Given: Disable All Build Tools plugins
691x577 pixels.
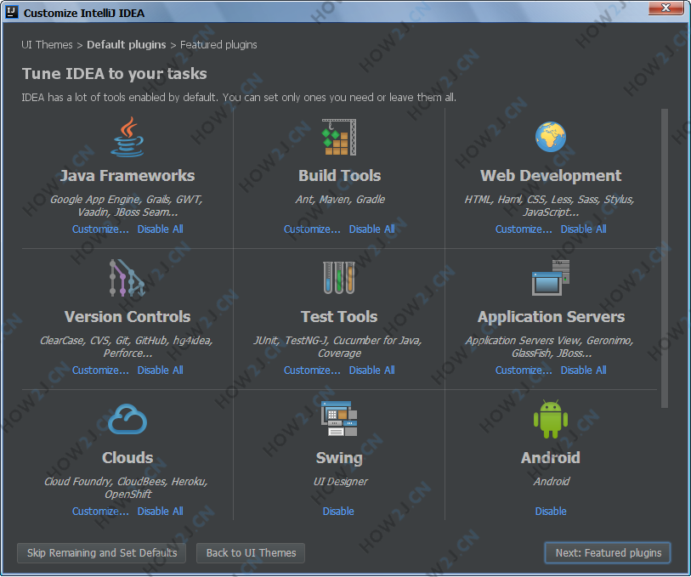Looking at the screenshot, I should [371, 229].
